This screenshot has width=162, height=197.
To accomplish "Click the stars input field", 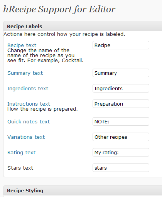I will [x=121, y=168].
